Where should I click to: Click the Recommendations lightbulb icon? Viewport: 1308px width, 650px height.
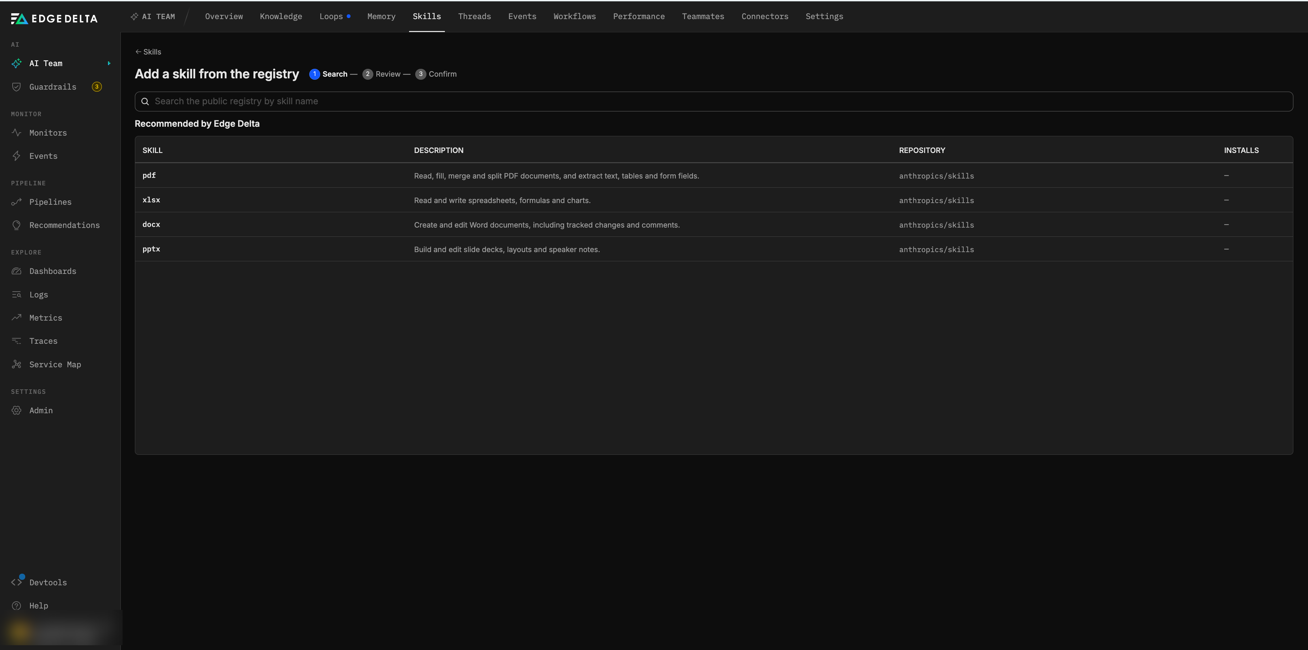pyautogui.click(x=17, y=225)
